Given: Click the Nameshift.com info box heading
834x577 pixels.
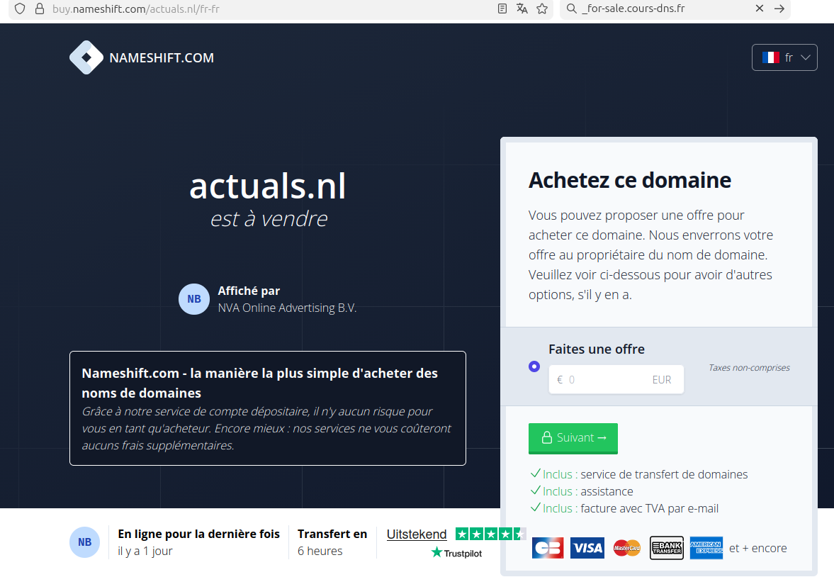Looking at the screenshot, I should click(259, 383).
